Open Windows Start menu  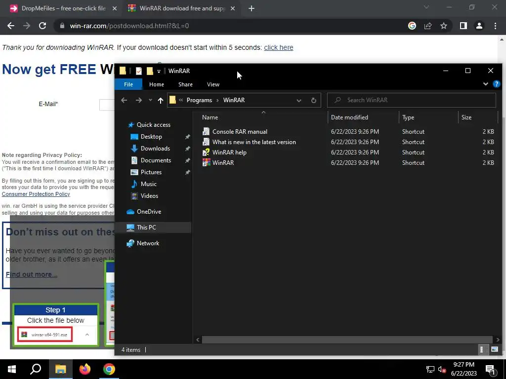pyautogui.click(x=12, y=369)
